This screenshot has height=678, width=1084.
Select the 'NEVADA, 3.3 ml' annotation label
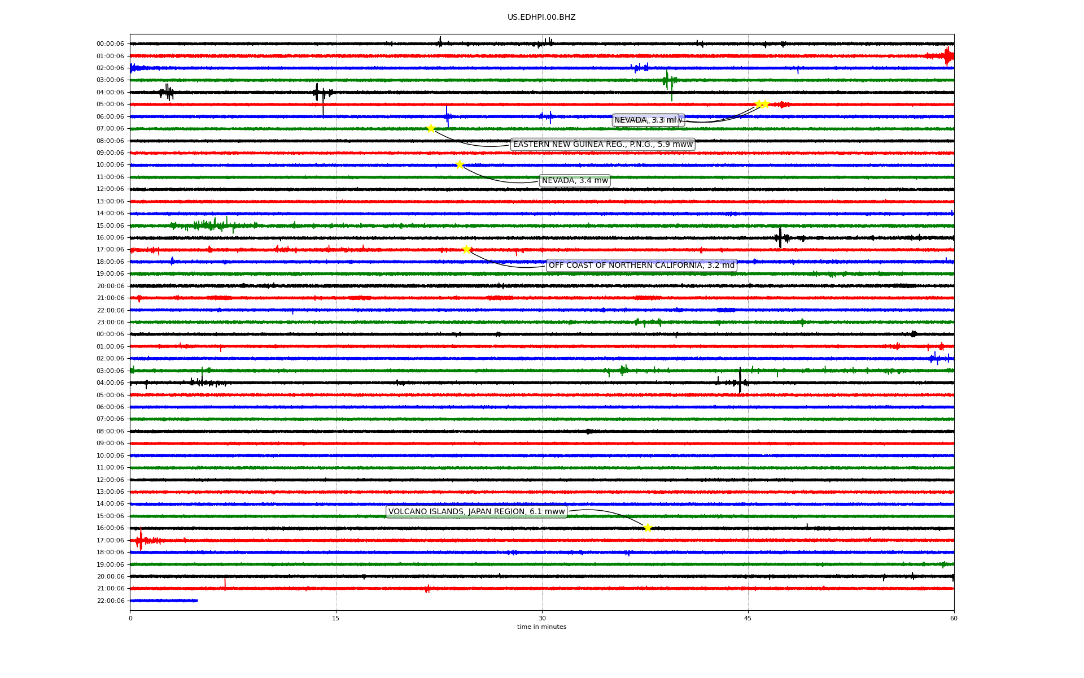tap(645, 120)
